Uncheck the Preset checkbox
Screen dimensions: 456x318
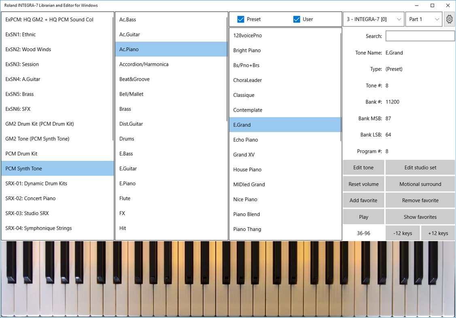coord(241,19)
